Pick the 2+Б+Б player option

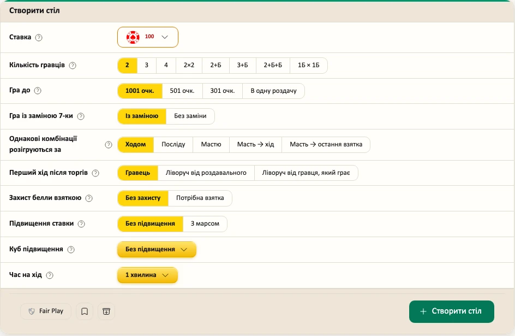pyautogui.click(x=273, y=65)
